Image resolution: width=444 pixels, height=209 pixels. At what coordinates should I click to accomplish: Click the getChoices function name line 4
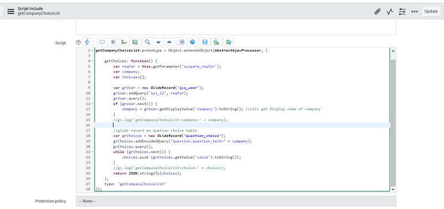(115, 61)
